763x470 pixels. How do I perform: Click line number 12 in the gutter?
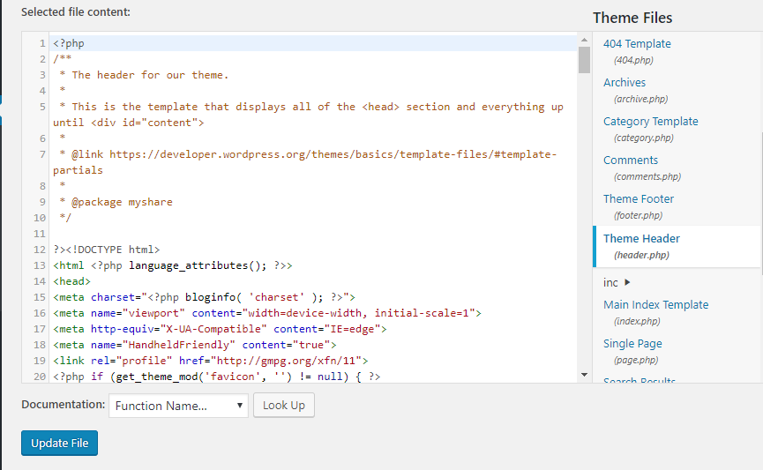coord(39,250)
